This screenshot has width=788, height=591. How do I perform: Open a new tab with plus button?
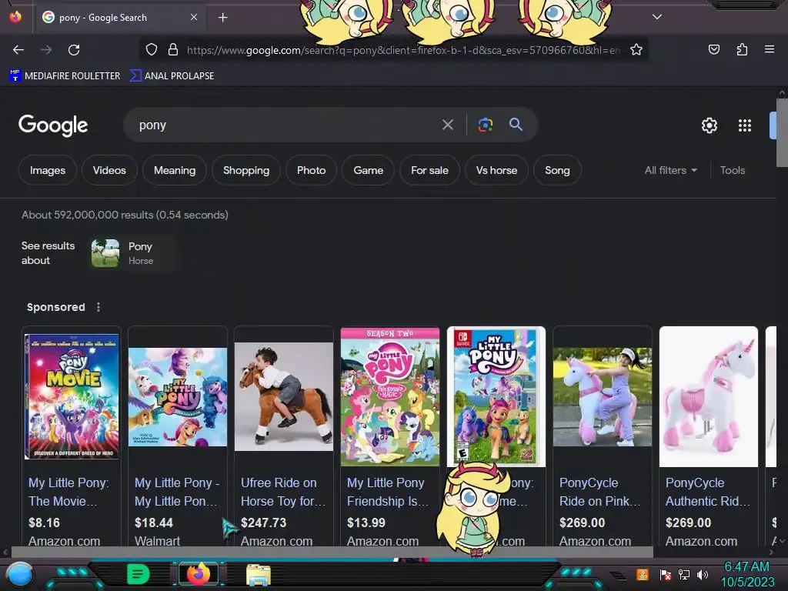pyautogui.click(x=222, y=18)
